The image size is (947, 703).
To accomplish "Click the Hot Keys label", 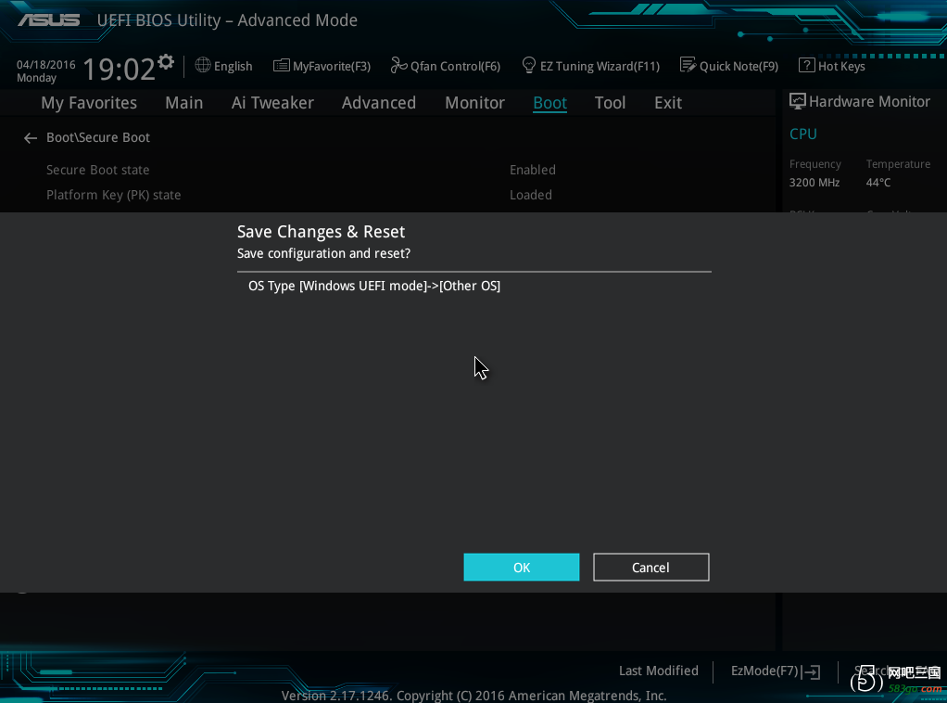I will 841,67.
